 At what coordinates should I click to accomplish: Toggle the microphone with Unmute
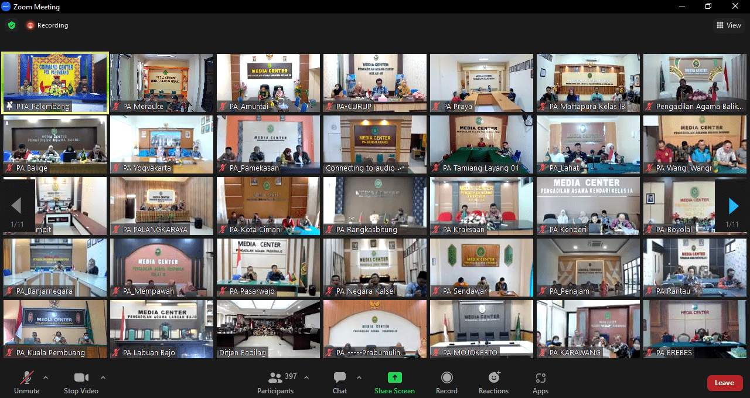tap(27, 382)
